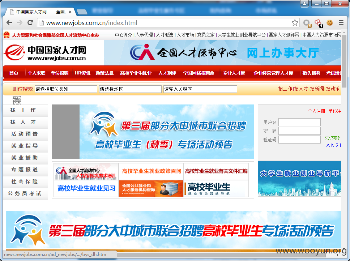This screenshot has width=350, height=261.
Task: Click 忘记密码 link
Action: point(333,138)
